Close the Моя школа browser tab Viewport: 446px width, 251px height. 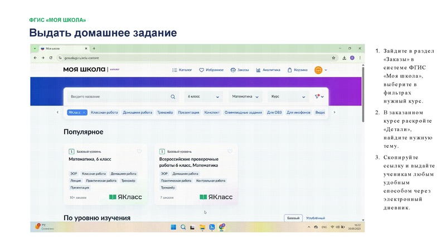pos(86,49)
